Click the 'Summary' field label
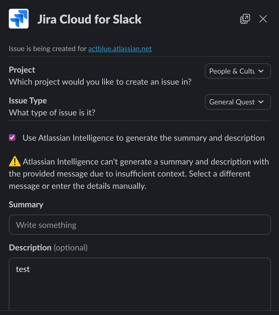Viewport: 279px width, 315px height. pyautogui.click(x=26, y=205)
